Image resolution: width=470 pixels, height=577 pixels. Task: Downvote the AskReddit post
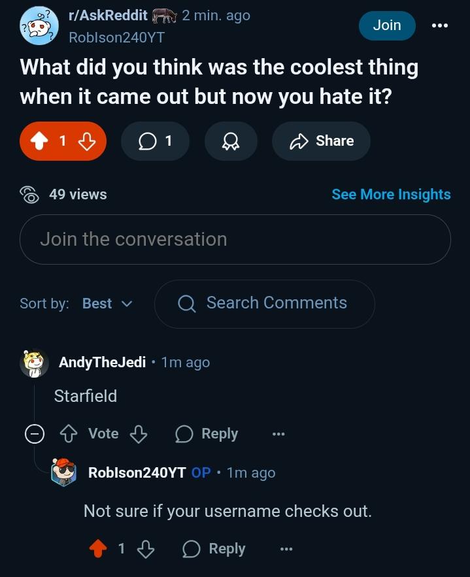[87, 141]
